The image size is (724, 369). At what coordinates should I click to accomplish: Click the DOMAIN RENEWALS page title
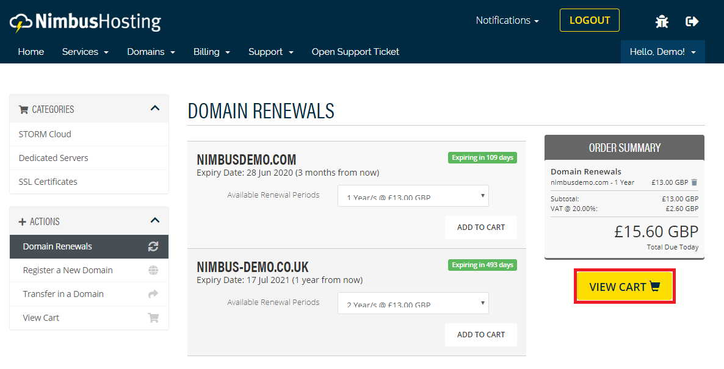click(x=261, y=111)
